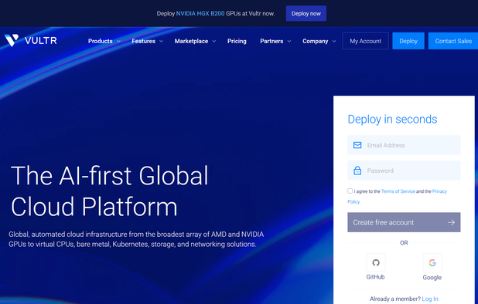Open the Features menu
Image resolution: width=478 pixels, height=304 pixels.
144,41
